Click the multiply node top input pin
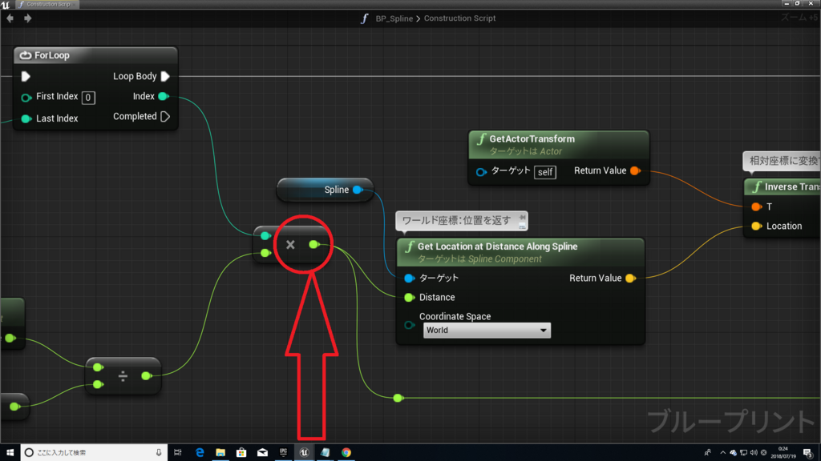This screenshot has width=821, height=461. tap(266, 236)
